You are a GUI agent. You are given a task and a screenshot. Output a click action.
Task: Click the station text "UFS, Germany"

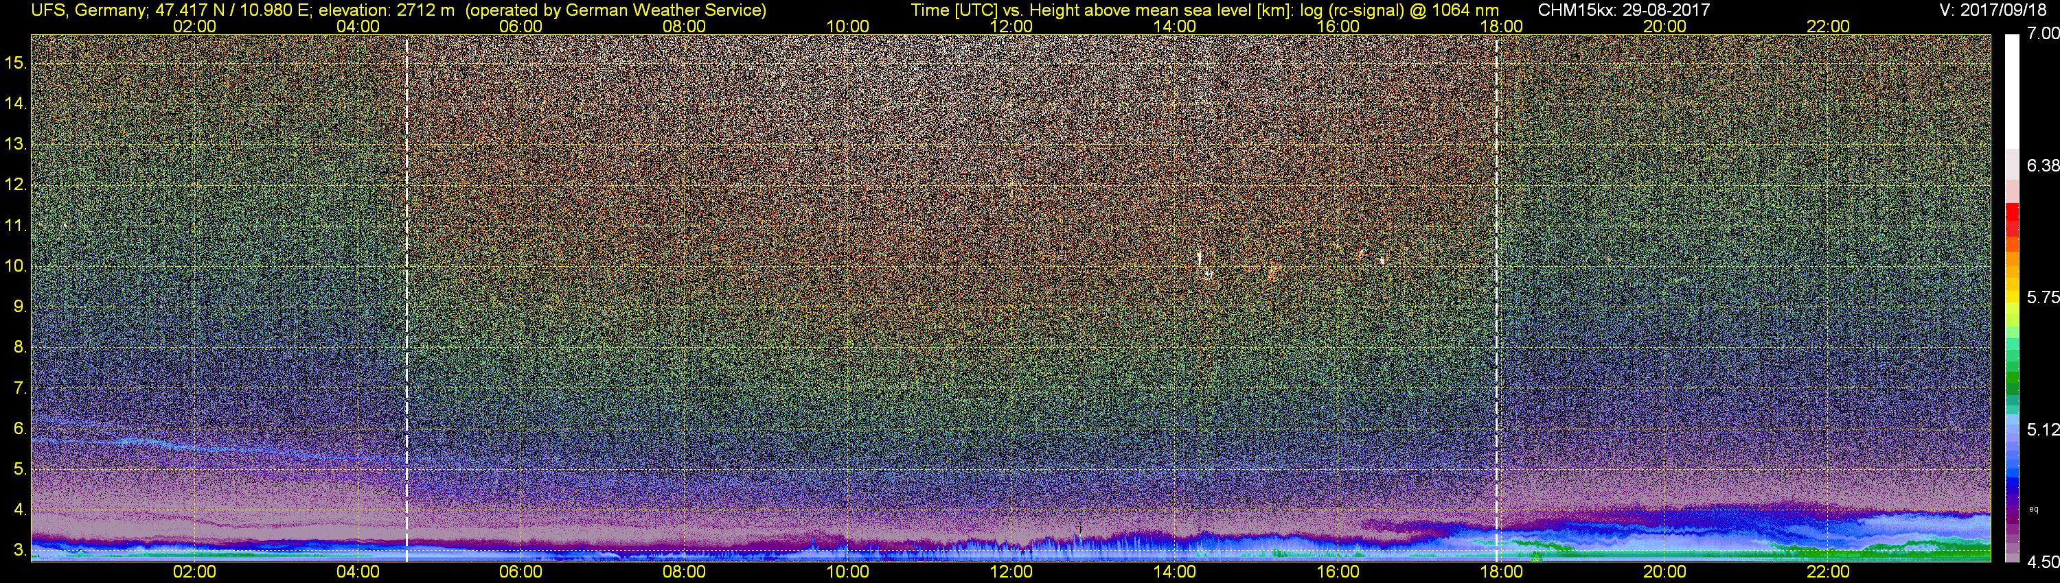tap(88, 10)
